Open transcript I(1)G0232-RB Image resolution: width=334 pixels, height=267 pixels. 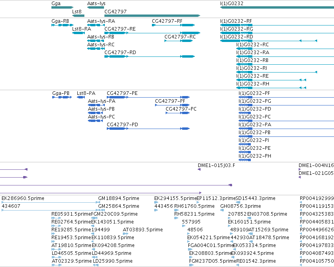(x=252, y=60)
